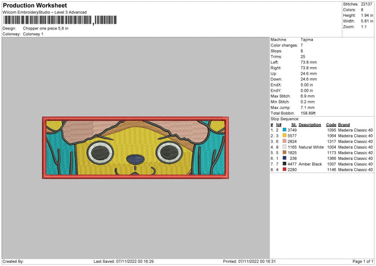
Task: Select the Tajima machine value
Action: pos(307,40)
